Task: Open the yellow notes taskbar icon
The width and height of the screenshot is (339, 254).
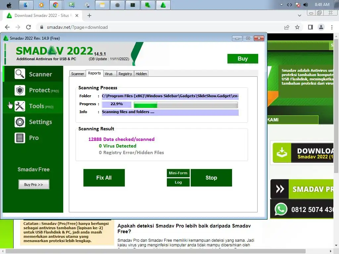Action: [102, 5]
